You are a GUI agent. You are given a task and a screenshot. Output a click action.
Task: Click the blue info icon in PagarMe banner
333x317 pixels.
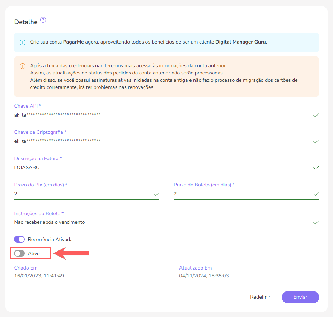(x=23, y=42)
